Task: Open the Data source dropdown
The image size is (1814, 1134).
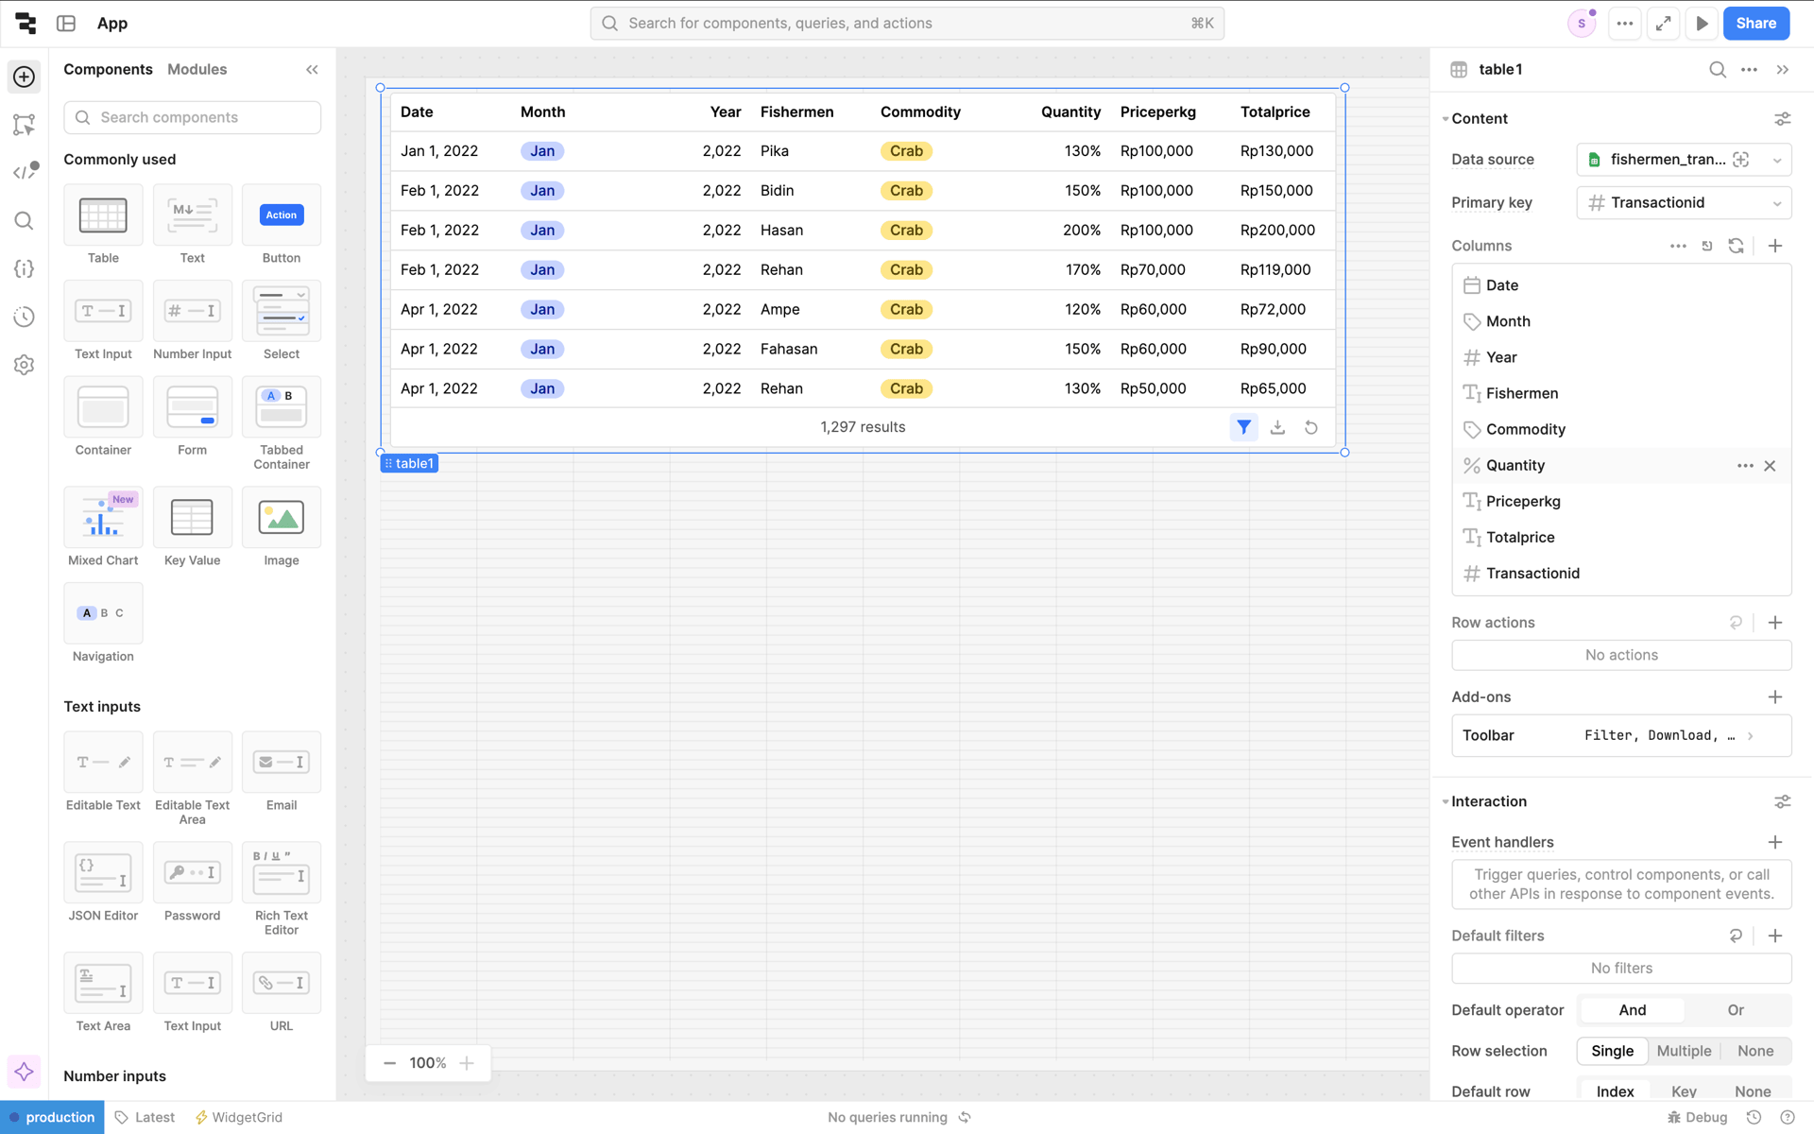Action: click(1684, 160)
